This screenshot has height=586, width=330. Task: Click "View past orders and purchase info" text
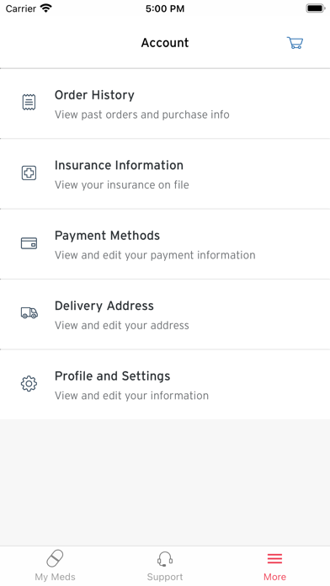click(142, 115)
